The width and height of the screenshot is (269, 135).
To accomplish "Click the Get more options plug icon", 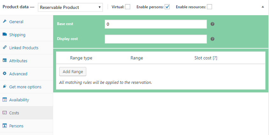I will pyautogui.click(x=5, y=87).
